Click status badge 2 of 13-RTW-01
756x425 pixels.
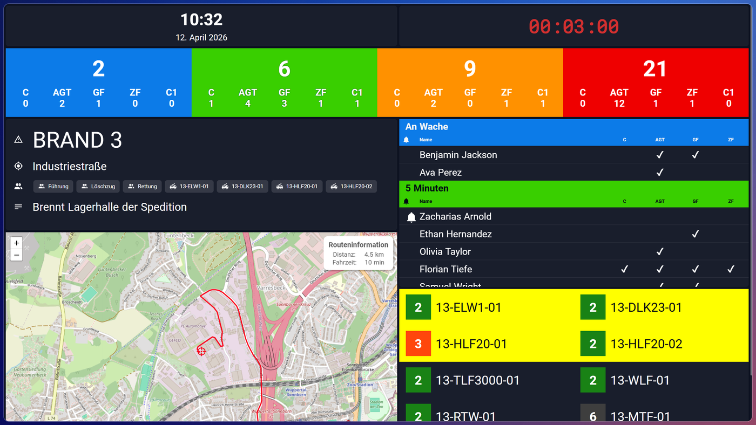(418, 413)
